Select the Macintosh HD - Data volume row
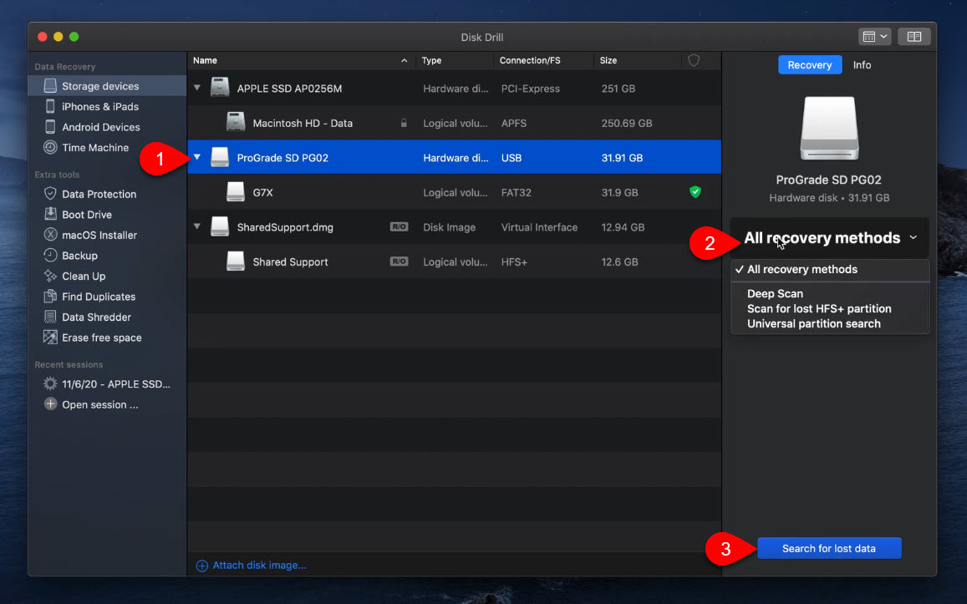Viewport: 967px width, 604px height. point(455,124)
